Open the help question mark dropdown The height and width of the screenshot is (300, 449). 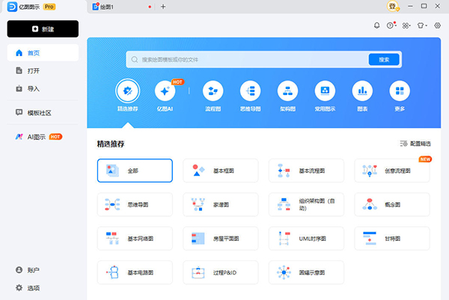coord(391,25)
